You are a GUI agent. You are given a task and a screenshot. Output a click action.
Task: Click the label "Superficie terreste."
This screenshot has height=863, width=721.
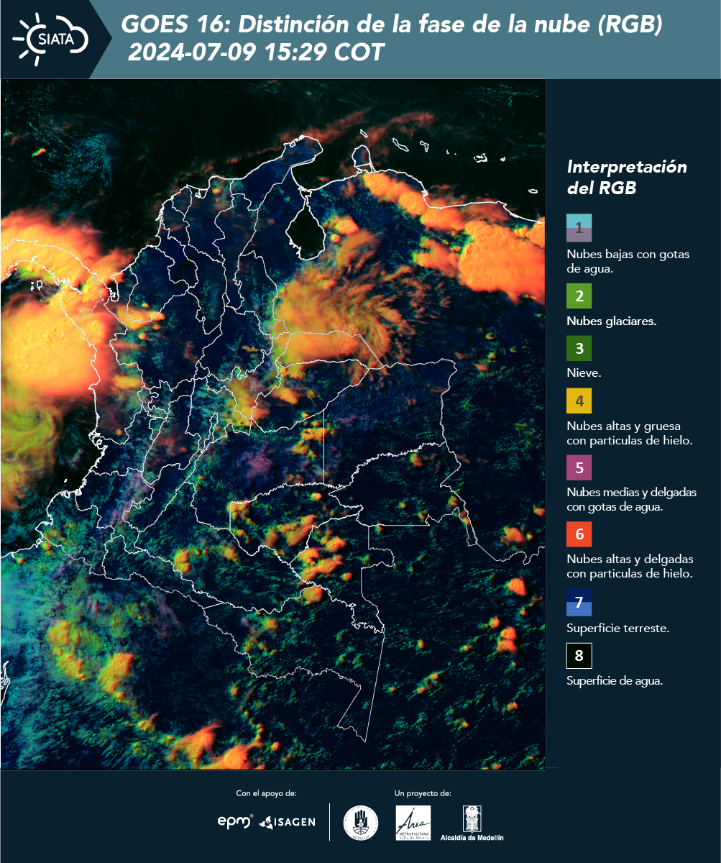pos(618,629)
